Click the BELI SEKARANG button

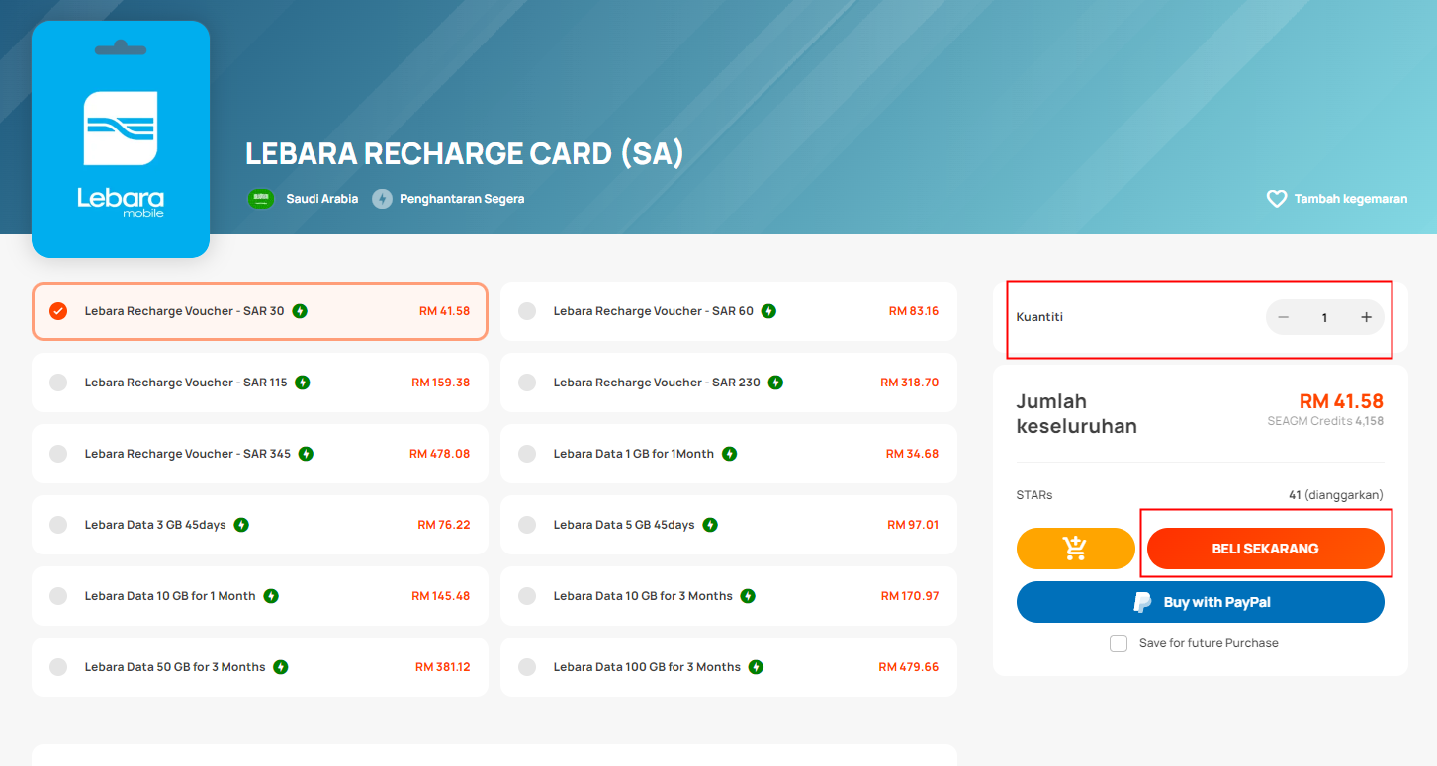(1266, 549)
